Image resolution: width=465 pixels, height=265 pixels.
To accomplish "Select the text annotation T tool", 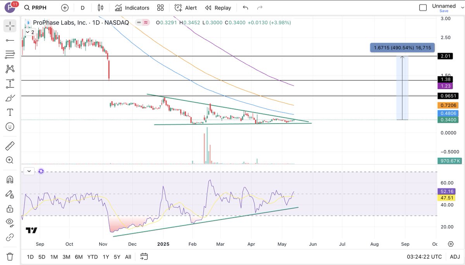I will pyautogui.click(x=10, y=112).
